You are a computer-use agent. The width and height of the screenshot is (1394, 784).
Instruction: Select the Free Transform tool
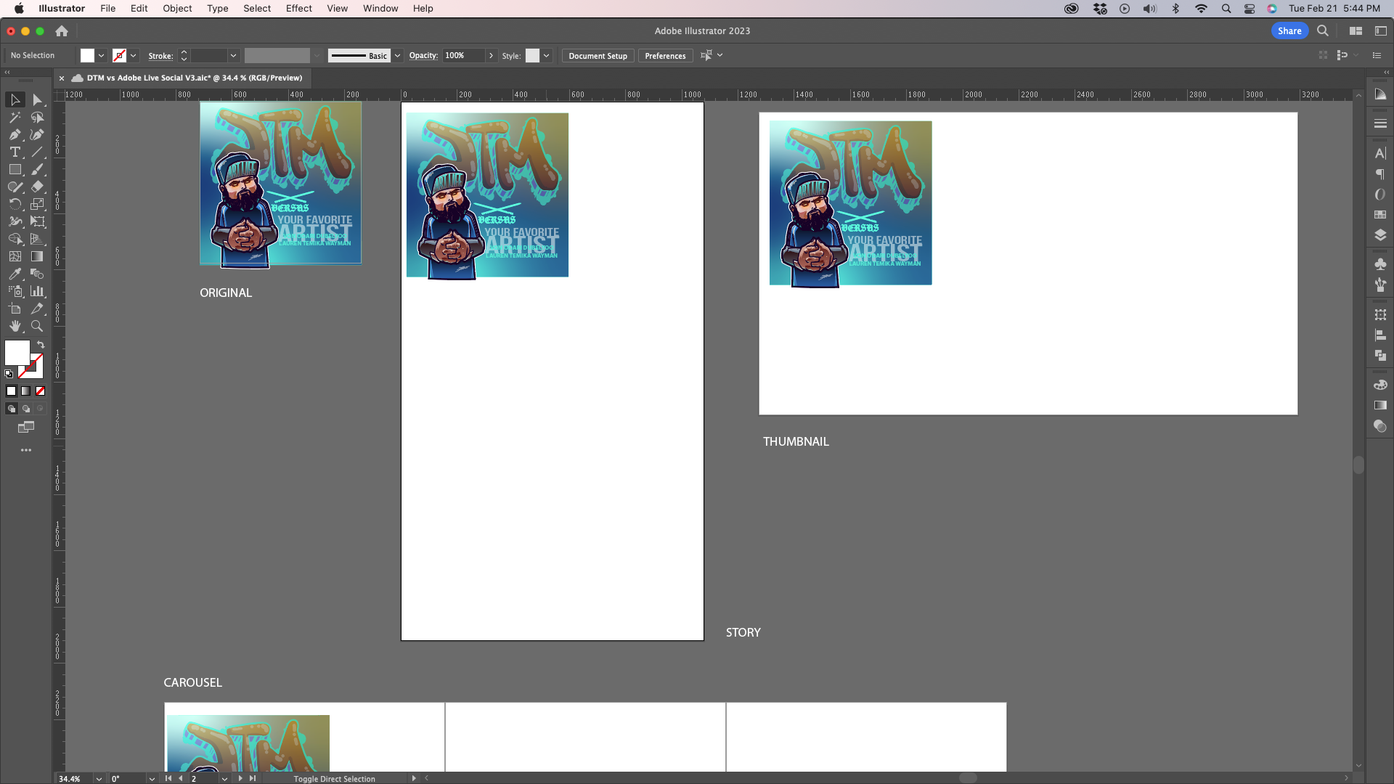37,221
